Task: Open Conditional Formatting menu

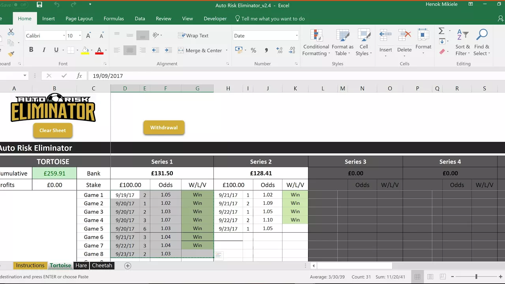Action: 316,43
